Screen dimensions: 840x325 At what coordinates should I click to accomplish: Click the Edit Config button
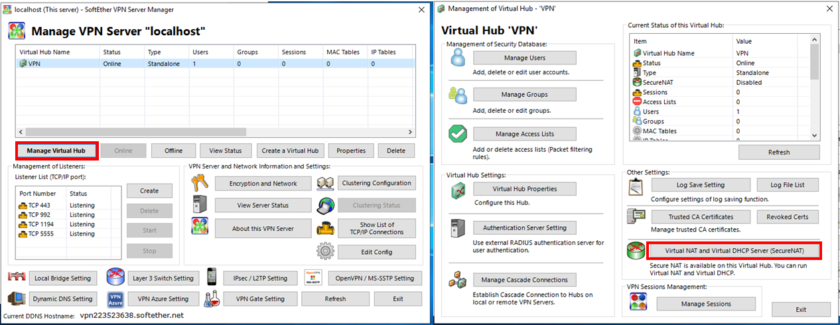click(x=377, y=252)
